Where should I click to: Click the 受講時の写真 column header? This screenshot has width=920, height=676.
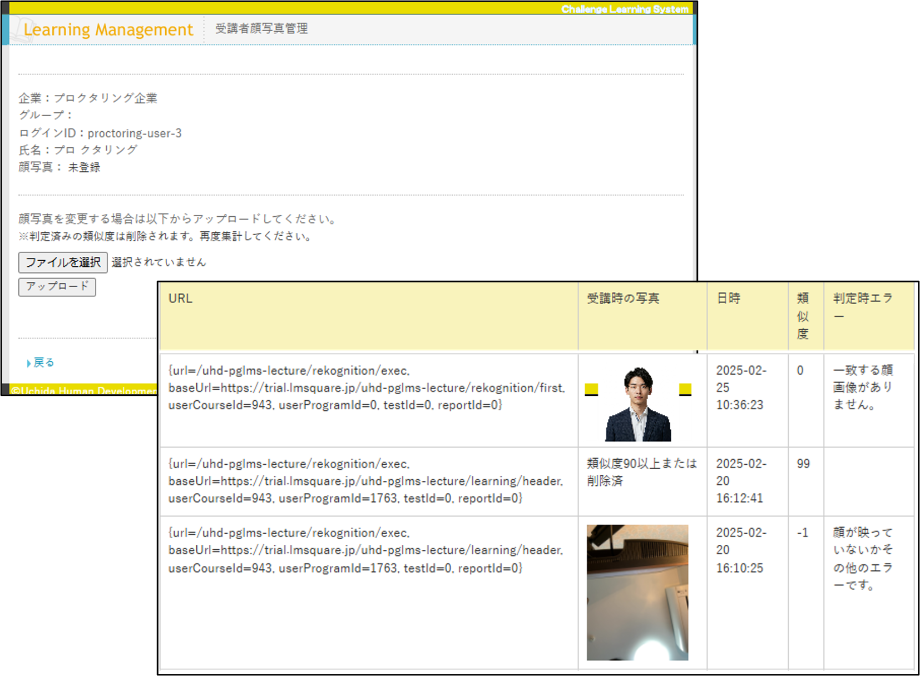(x=623, y=299)
